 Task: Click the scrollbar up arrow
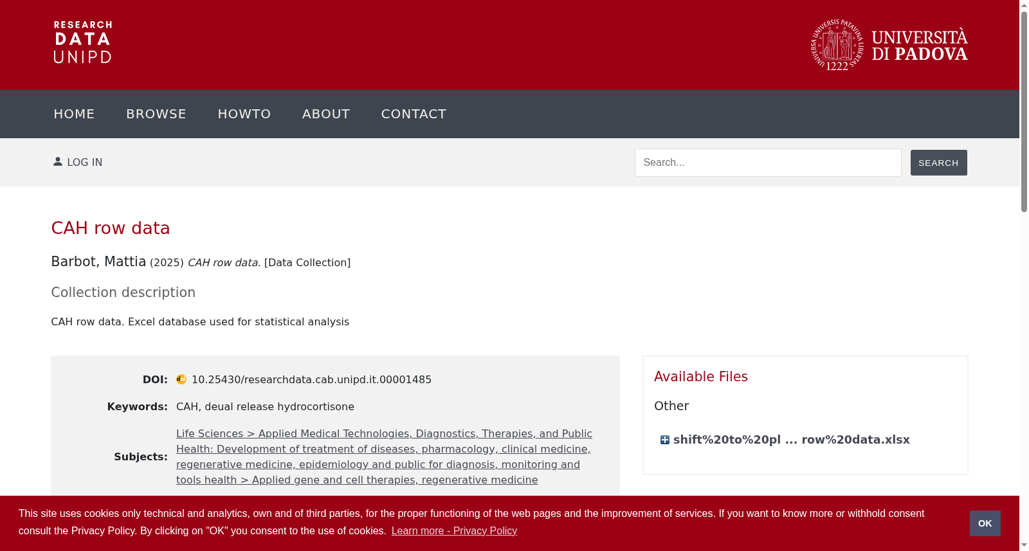click(1024, 5)
